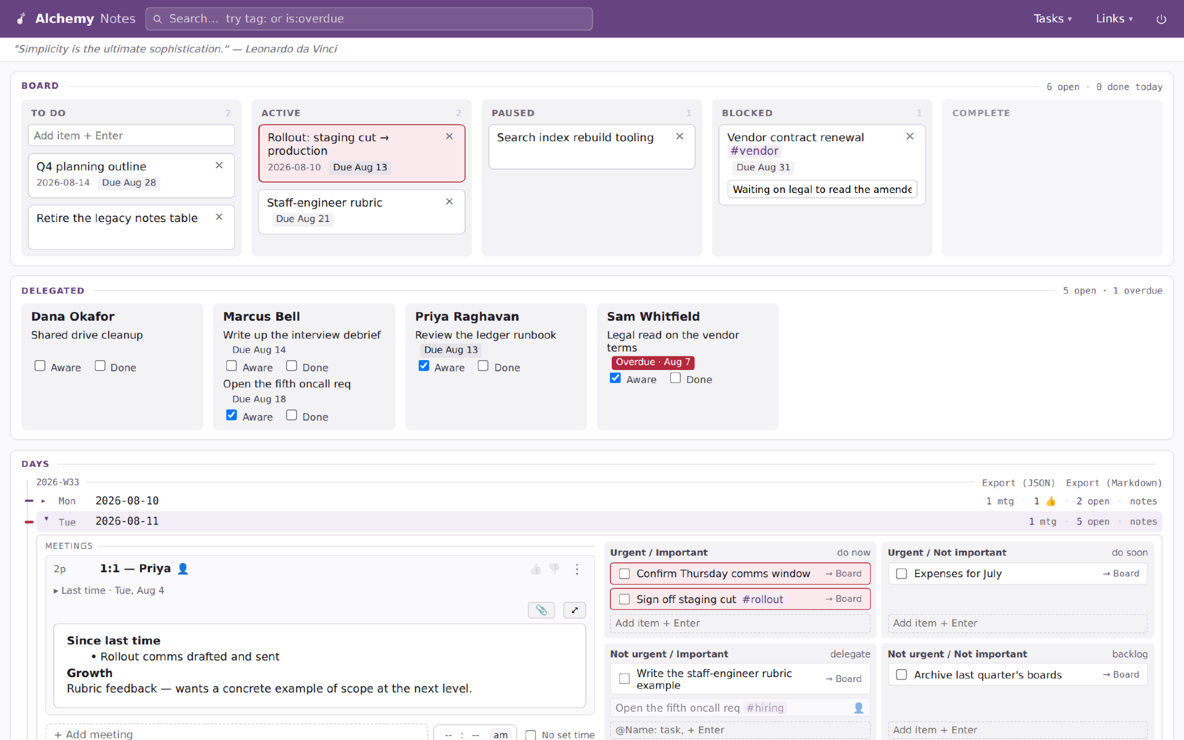The width and height of the screenshot is (1184, 740).
Task: Click the Overdue · Aug 7 badge
Action: coord(653,363)
